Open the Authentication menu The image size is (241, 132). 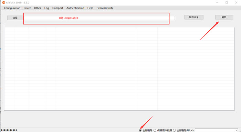click(x=75, y=8)
